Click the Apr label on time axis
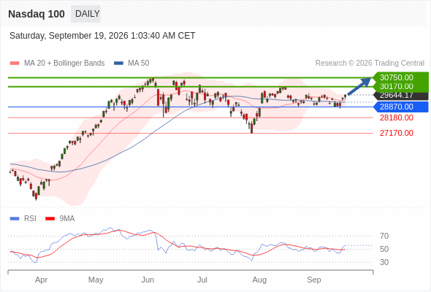Screen dimensions: 431x292 tap(41, 280)
